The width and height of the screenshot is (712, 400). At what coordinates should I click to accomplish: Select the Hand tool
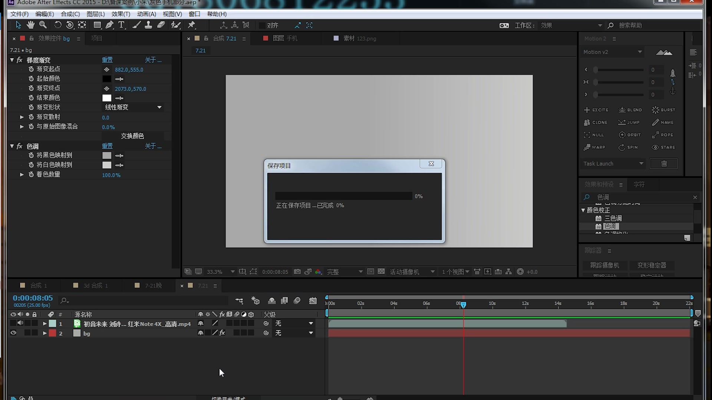(x=30, y=25)
